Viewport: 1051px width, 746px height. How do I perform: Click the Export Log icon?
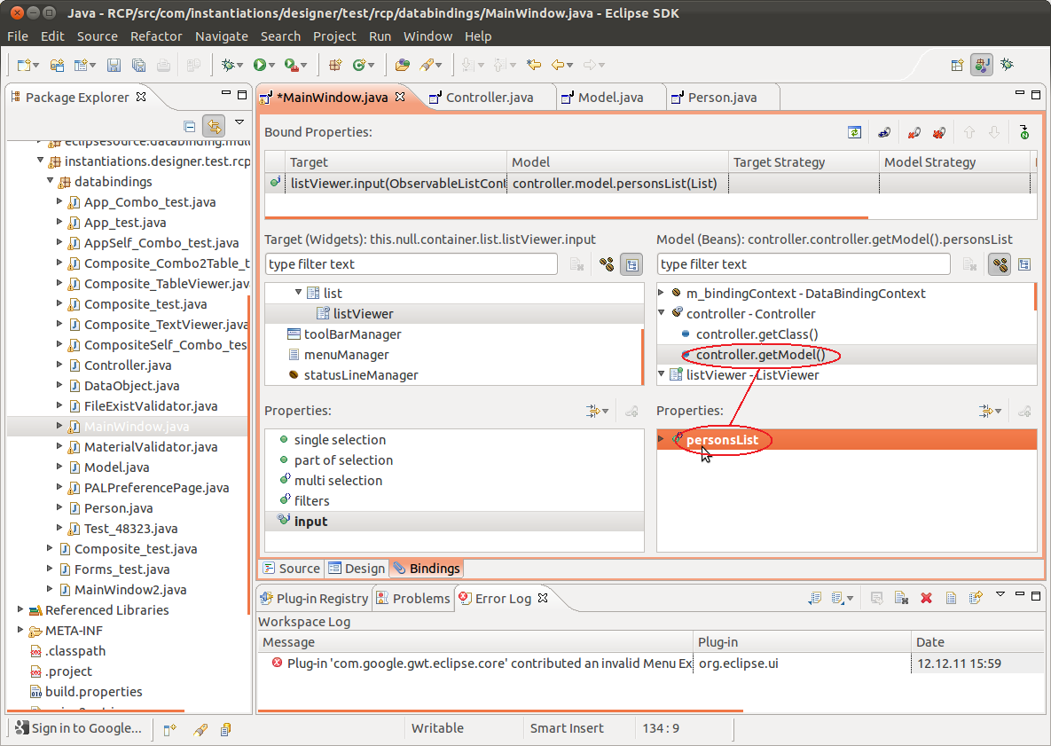coord(815,598)
